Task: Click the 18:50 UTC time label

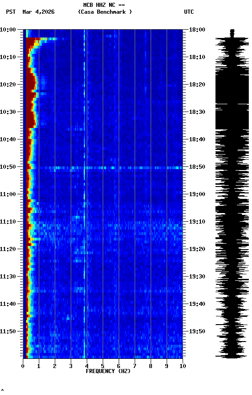Action: [197, 167]
